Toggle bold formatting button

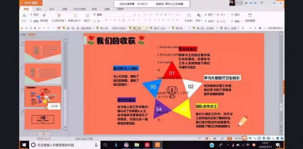pyautogui.click(x=107, y=20)
